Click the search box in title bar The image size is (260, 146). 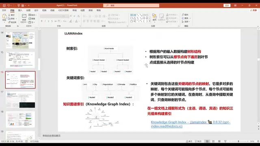131,5
